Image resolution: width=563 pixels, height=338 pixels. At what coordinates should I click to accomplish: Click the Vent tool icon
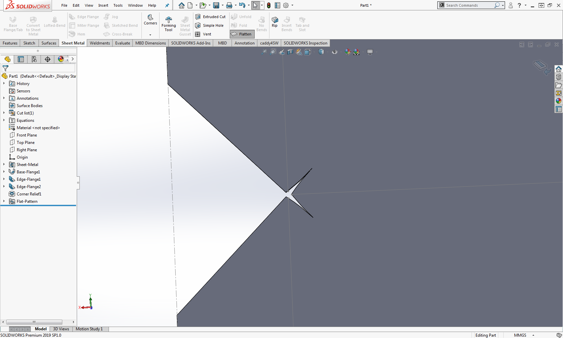coord(198,34)
